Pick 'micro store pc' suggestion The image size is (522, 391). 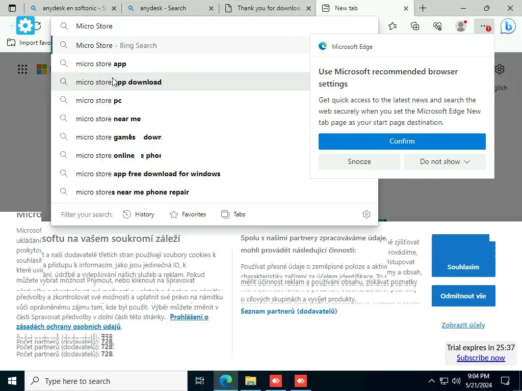coord(181,100)
